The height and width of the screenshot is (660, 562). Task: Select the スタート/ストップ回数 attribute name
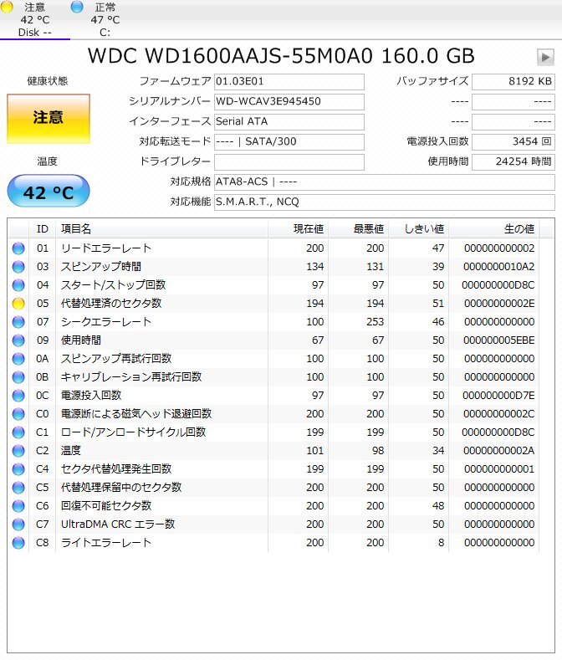113,285
